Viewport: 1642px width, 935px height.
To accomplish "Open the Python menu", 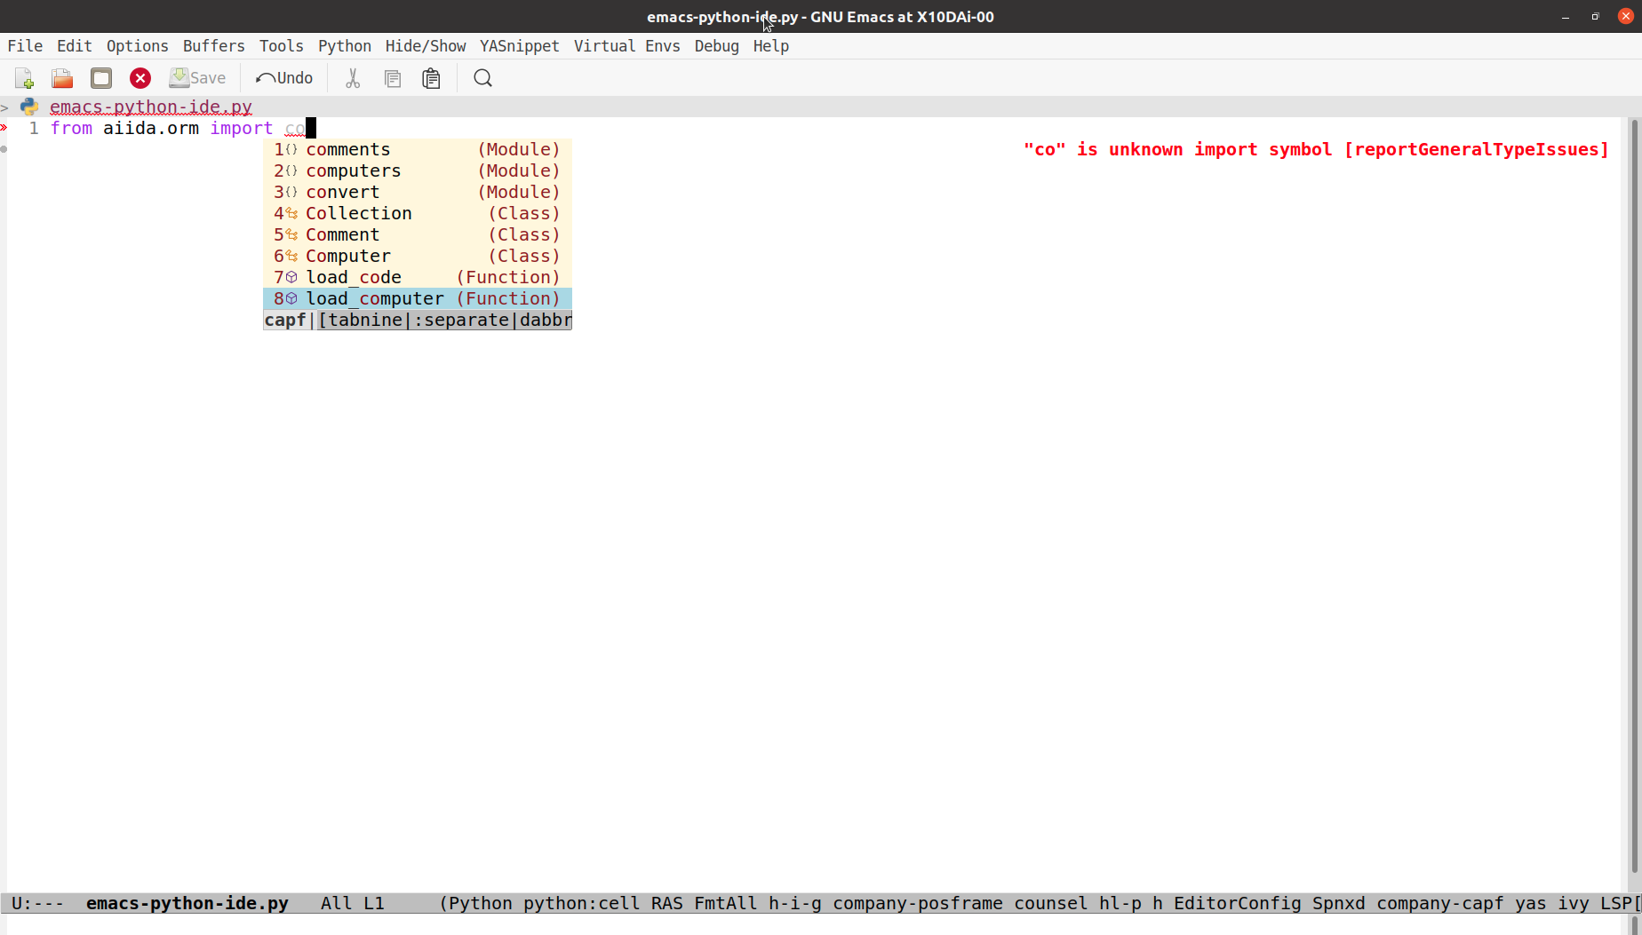I will (x=344, y=46).
